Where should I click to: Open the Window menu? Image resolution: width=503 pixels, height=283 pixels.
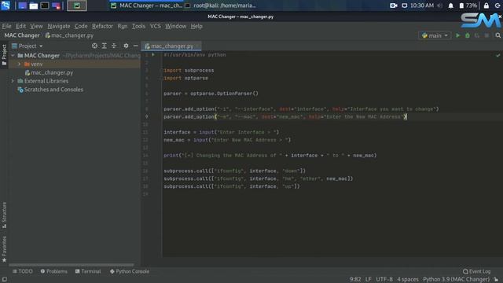pos(175,26)
